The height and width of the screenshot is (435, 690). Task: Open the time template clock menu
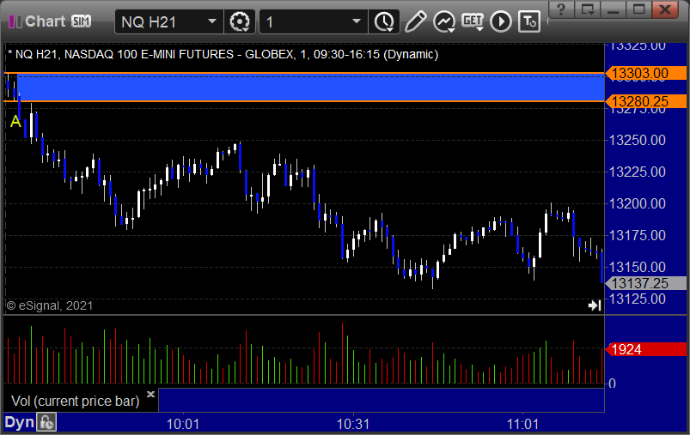tap(384, 21)
